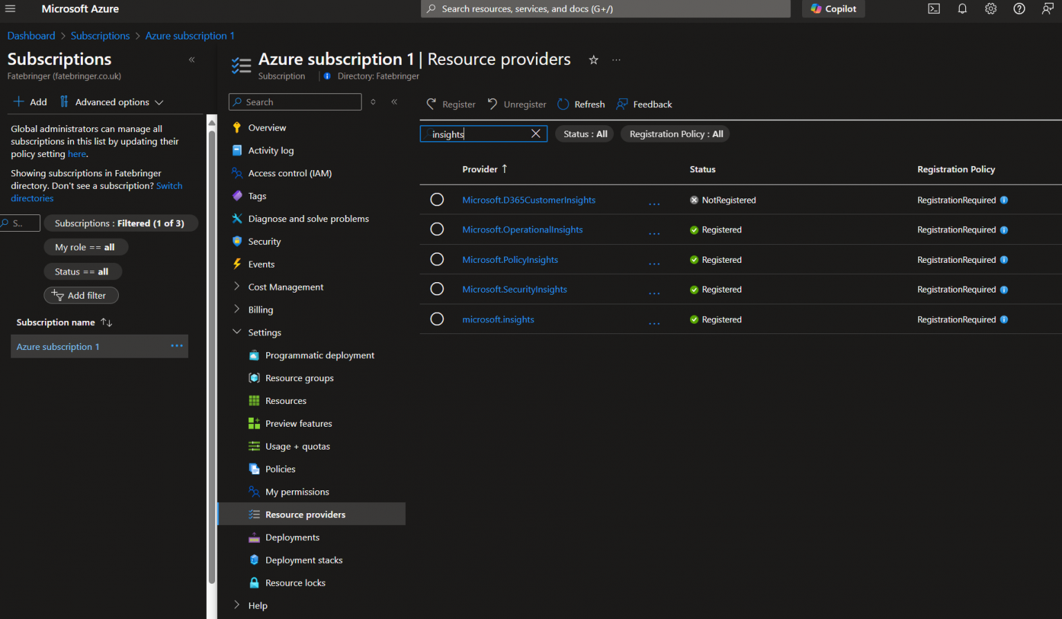Select the microsoft.insights provider radio button
The image size is (1062, 619).
click(x=437, y=319)
